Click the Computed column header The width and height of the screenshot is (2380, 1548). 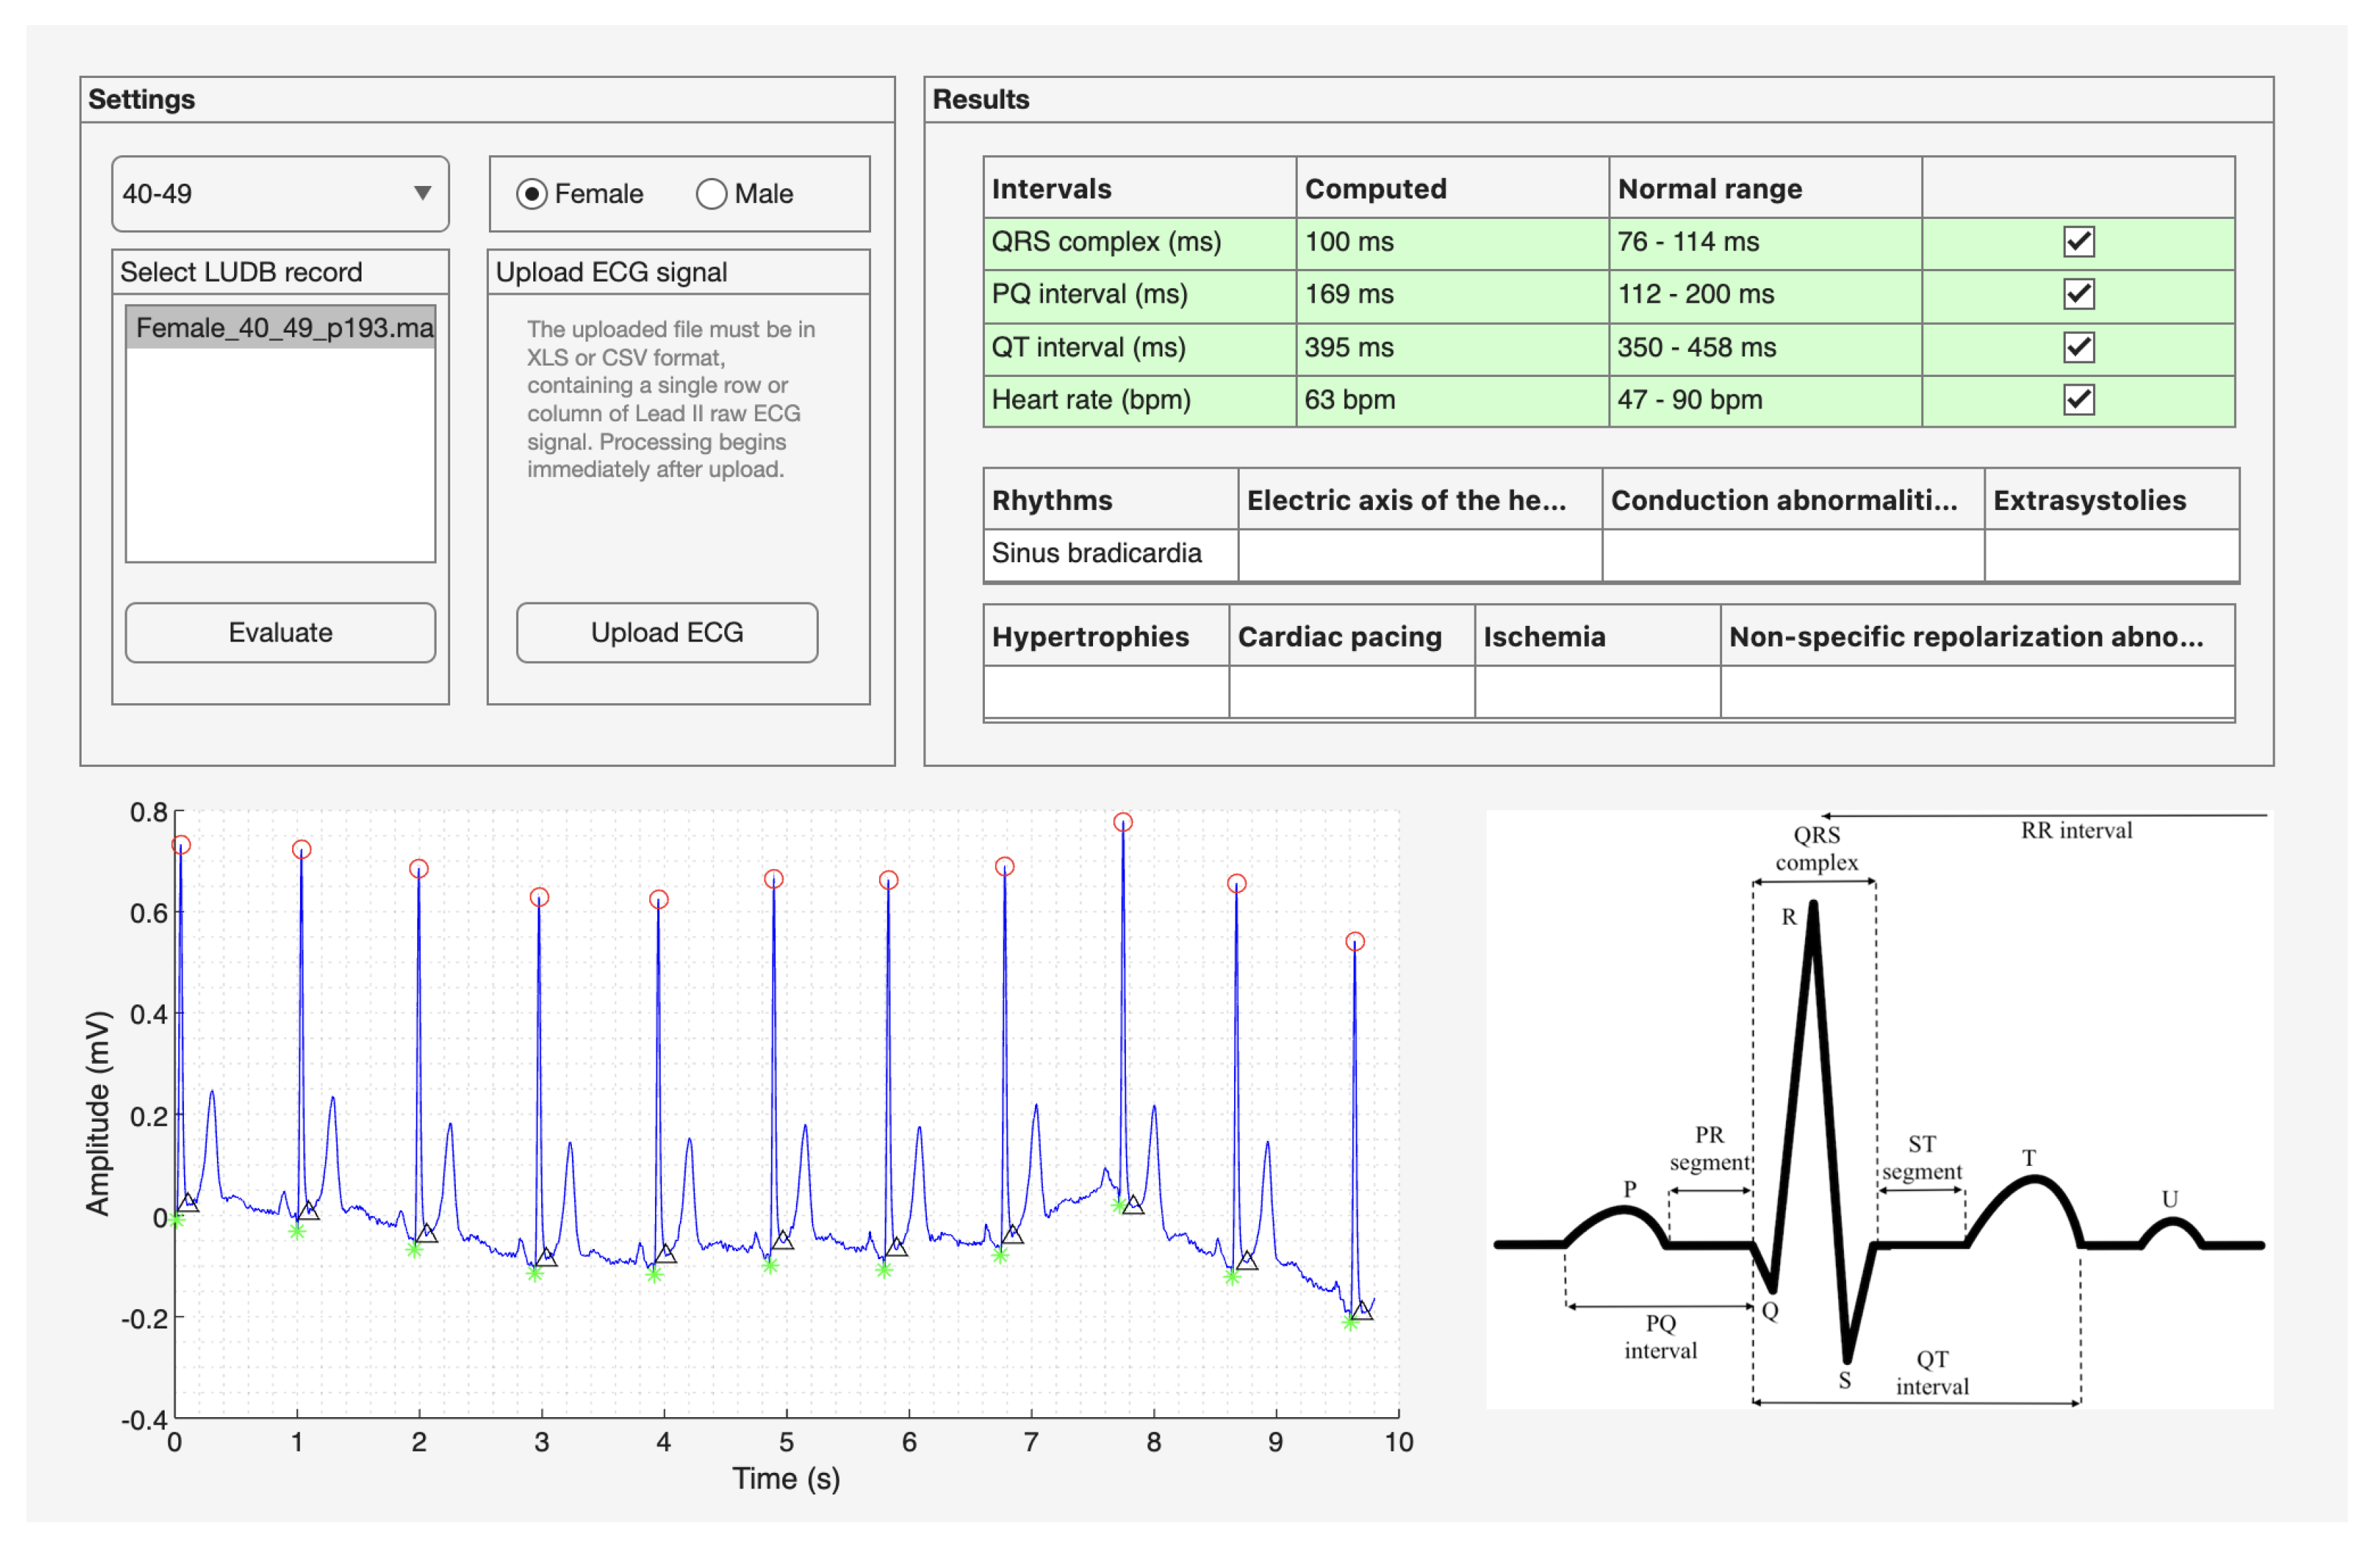[x=1451, y=189]
